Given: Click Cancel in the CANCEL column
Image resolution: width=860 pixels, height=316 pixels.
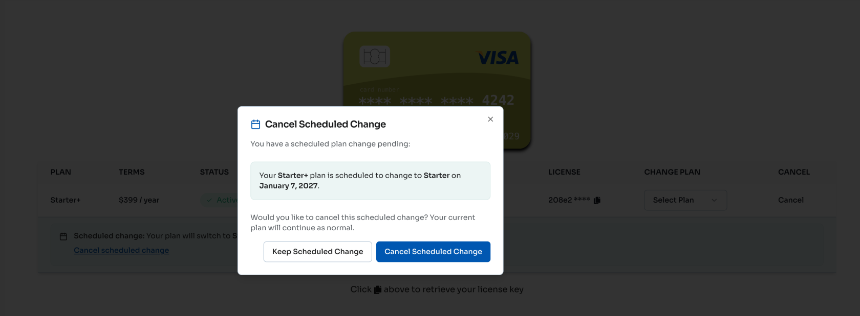Looking at the screenshot, I should tap(790, 200).
